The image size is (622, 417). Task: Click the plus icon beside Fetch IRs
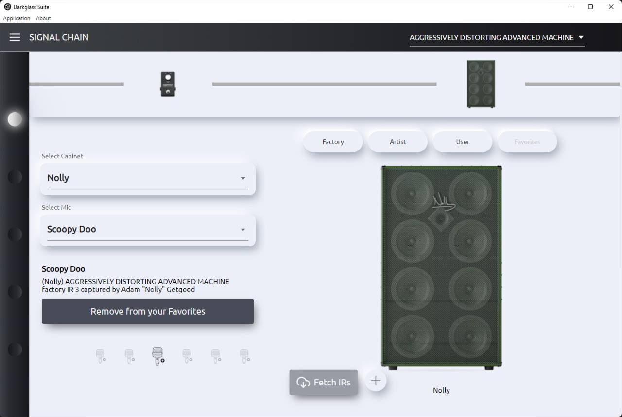click(x=376, y=381)
